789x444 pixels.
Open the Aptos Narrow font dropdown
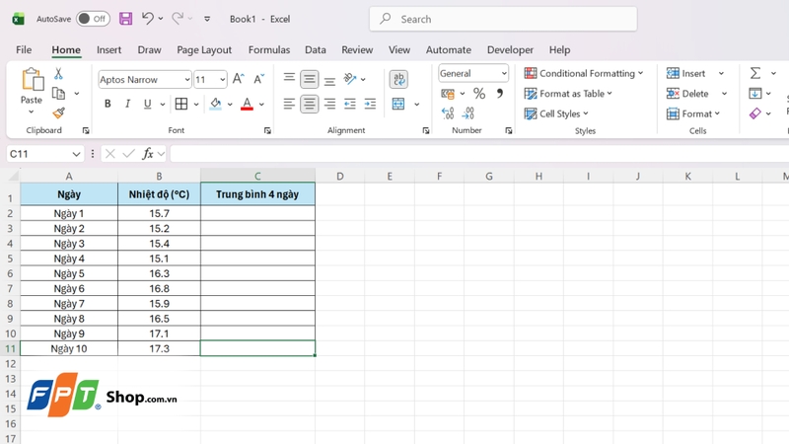tap(186, 80)
